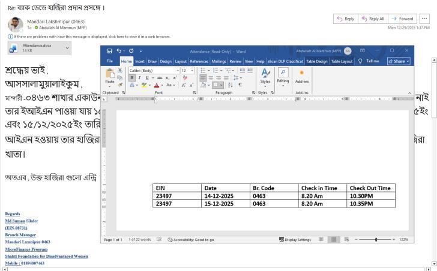Open the Table Design tab

coord(316,61)
